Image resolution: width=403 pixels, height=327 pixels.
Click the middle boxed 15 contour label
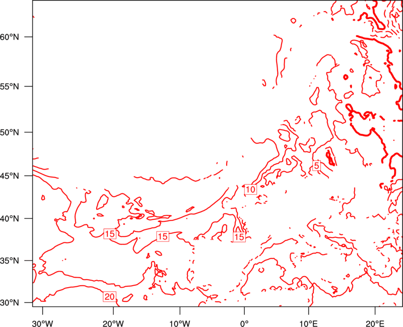point(163,236)
